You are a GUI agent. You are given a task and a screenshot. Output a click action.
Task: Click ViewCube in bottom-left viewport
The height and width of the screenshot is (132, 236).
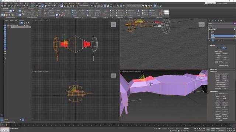[114, 76]
